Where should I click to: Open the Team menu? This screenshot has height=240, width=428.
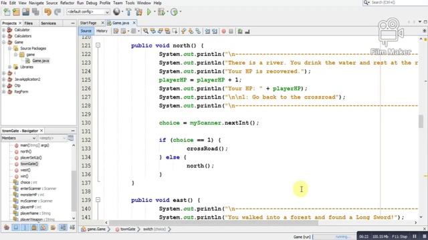pyautogui.click(x=118, y=3)
